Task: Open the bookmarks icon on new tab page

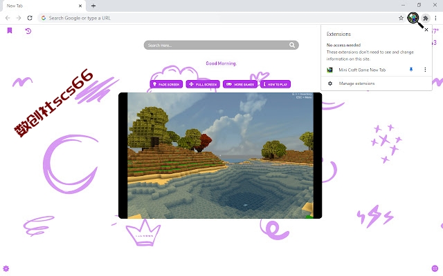Action: click(10, 30)
